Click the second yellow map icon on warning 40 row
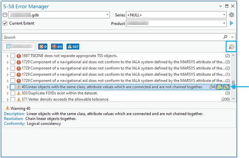This screenshot has height=158, width=249. click(226, 87)
